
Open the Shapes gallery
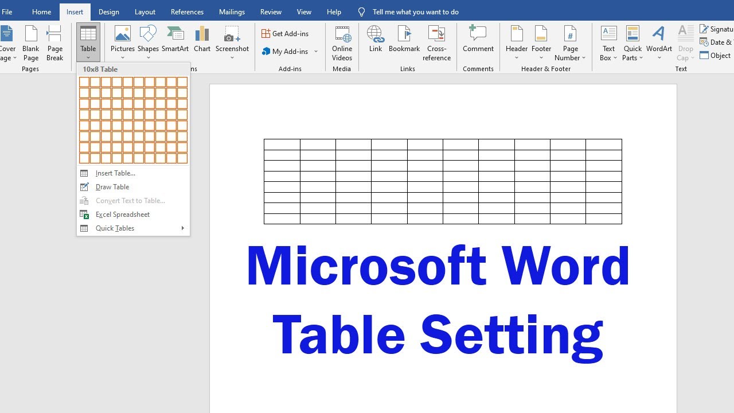click(148, 42)
